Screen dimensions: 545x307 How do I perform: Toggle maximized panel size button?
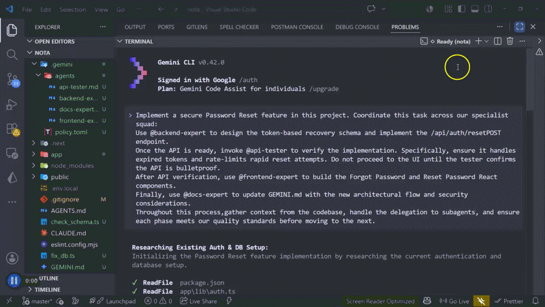[x=520, y=27]
